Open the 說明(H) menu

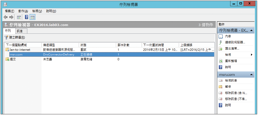coord(51,11)
